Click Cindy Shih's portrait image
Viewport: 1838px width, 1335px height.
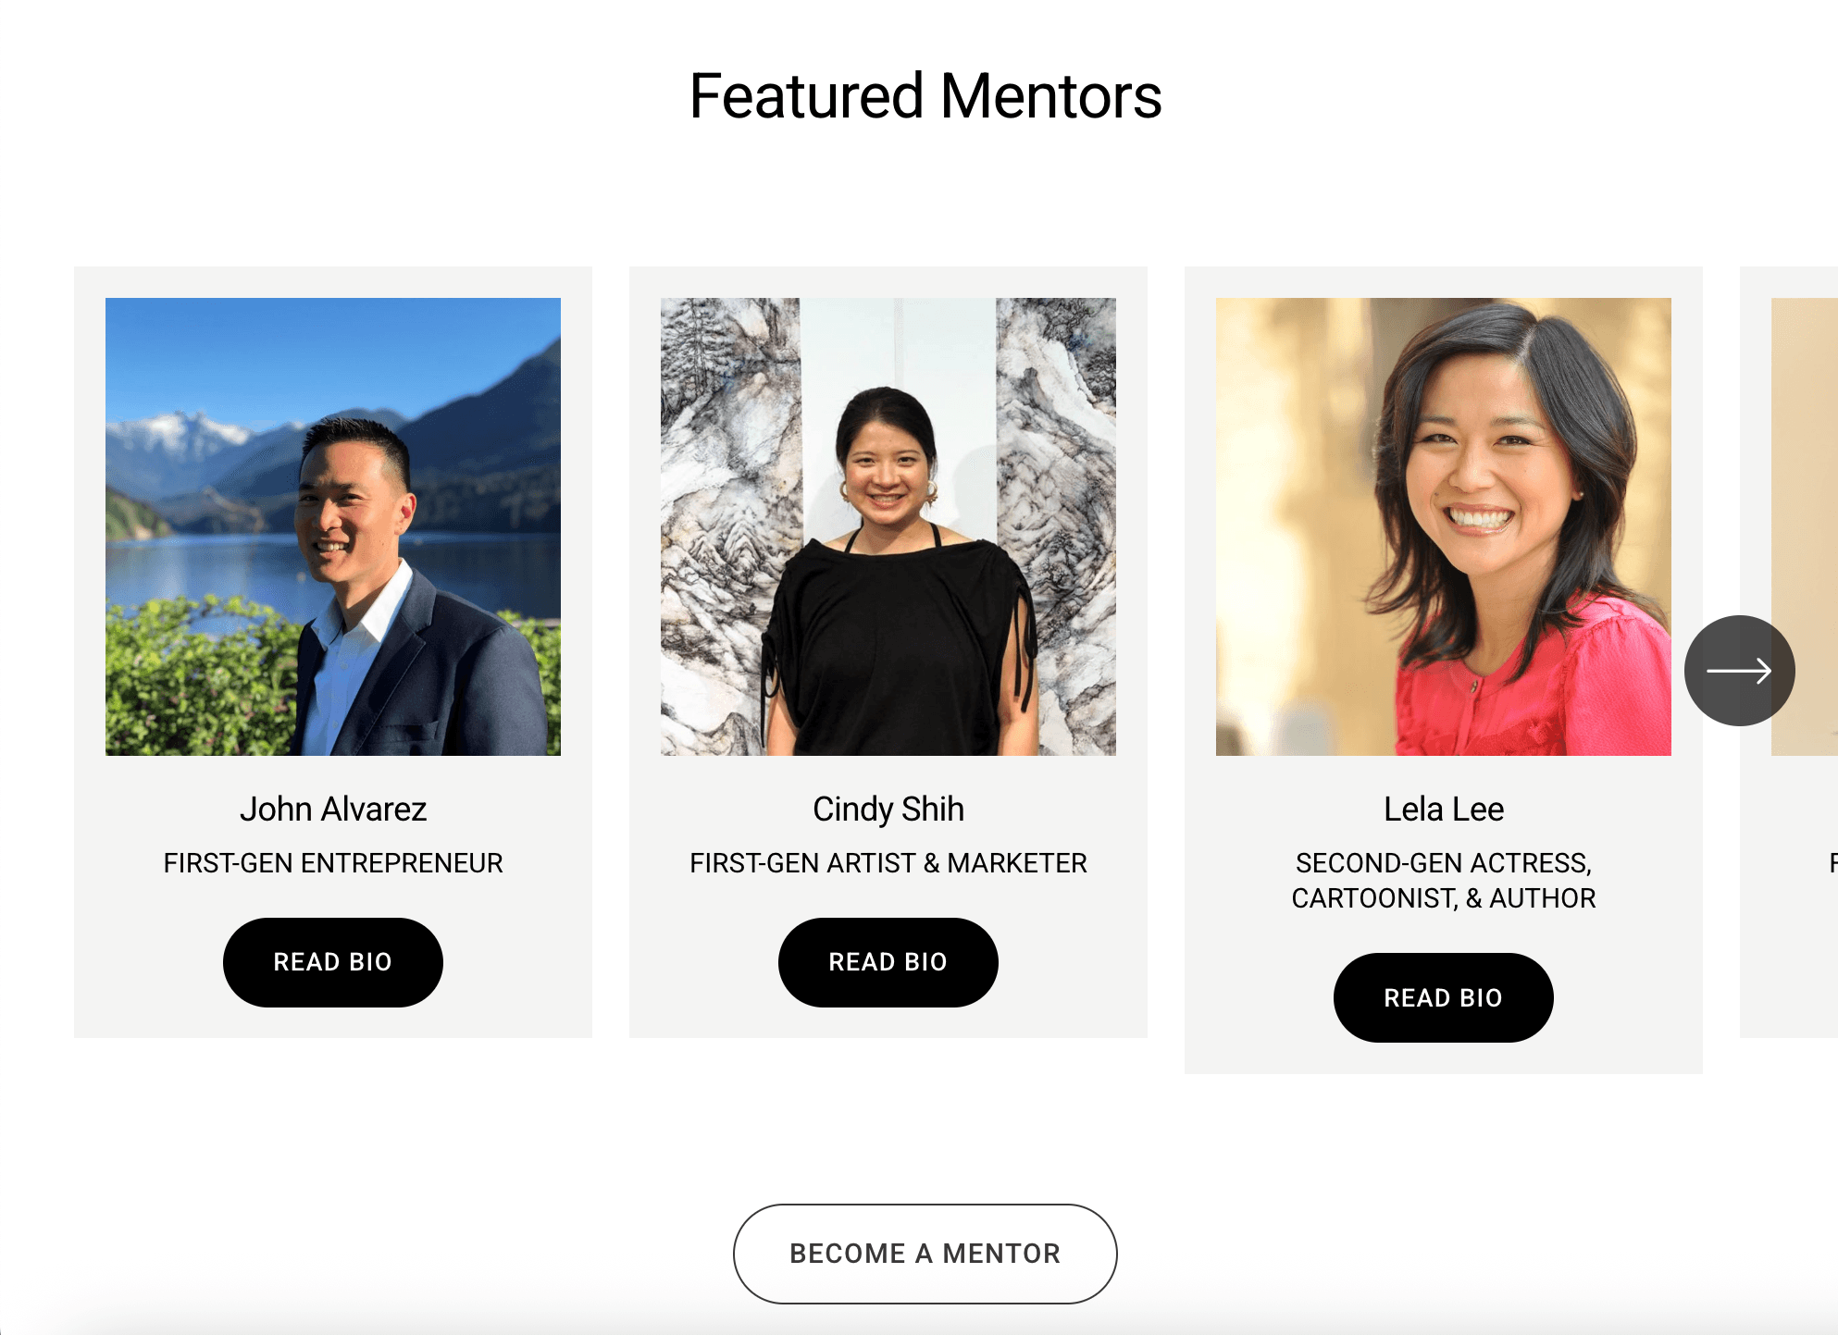(x=888, y=526)
